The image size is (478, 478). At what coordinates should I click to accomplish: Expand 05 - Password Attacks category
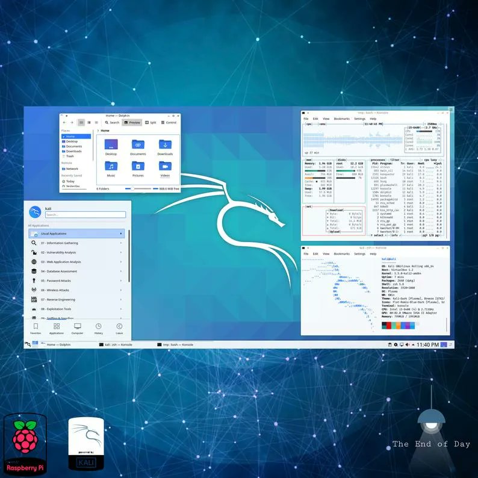pyautogui.click(x=76, y=281)
